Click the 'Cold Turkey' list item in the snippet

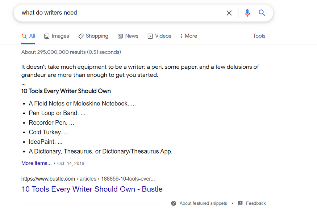[x=49, y=132]
